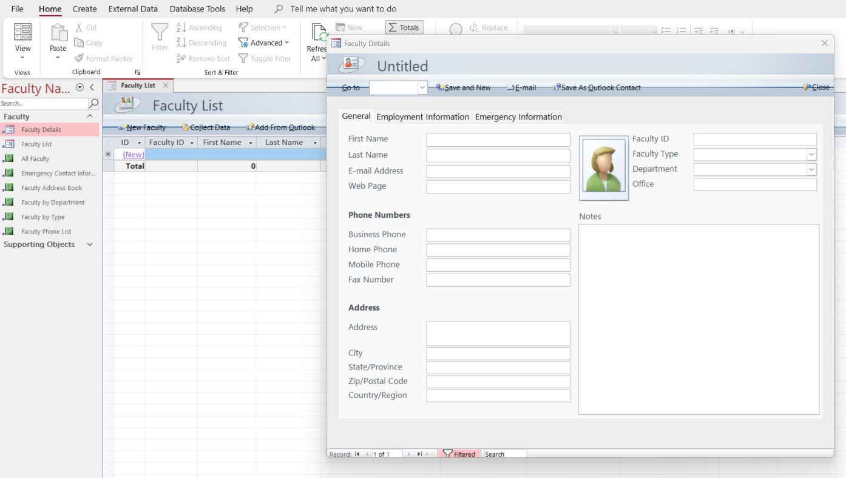Sort Ascending
846x478 pixels.
pos(199,27)
